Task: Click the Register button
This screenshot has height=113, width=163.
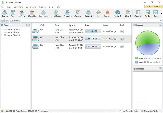Action: [153, 7]
